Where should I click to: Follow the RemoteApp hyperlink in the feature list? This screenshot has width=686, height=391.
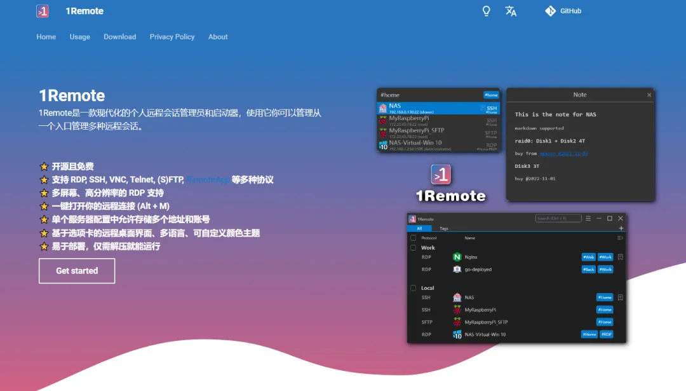click(207, 180)
